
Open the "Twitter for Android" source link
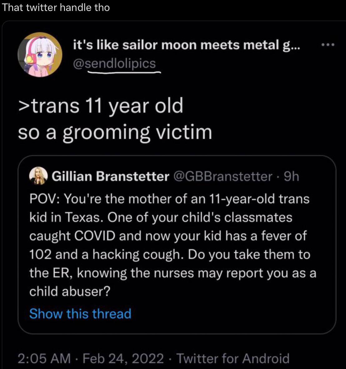pyautogui.click(x=233, y=358)
